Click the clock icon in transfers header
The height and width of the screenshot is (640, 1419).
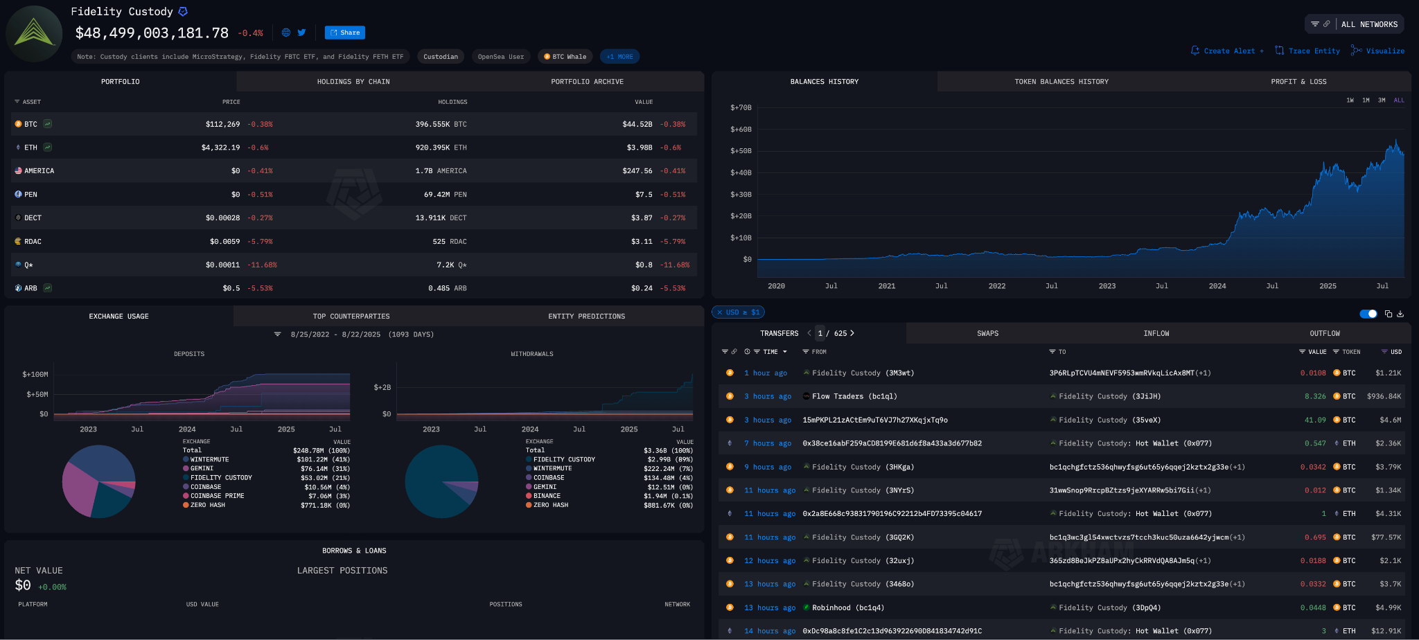(747, 352)
